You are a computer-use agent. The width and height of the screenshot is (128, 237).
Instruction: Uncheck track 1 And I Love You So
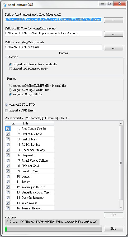pyautogui.click(x=8, y=129)
